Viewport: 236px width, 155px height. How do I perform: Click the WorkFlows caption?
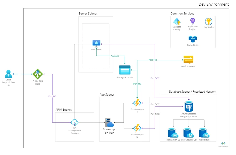click(204, 140)
